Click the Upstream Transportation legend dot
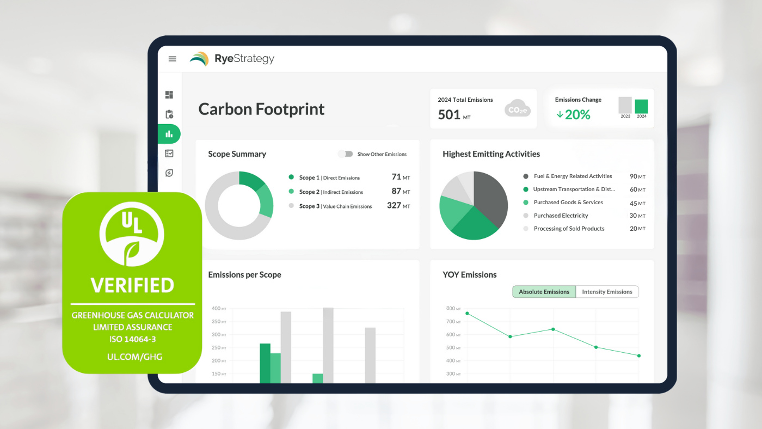This screenshot has width=762, height=429. (526, 189)
